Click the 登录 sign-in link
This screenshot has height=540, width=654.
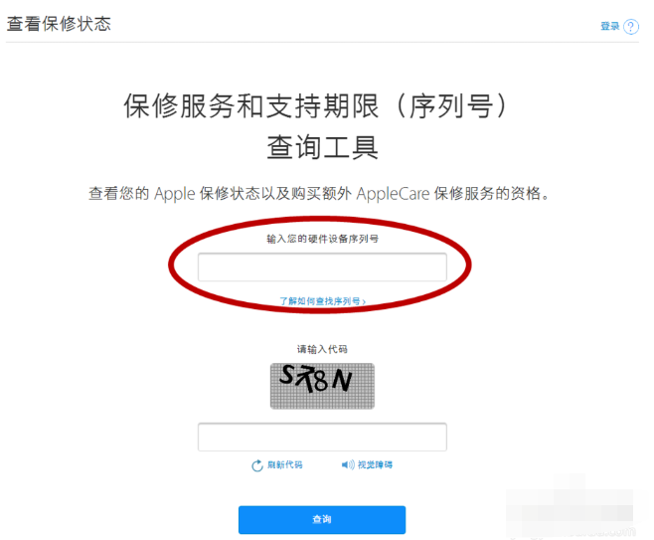pos(610,26)
